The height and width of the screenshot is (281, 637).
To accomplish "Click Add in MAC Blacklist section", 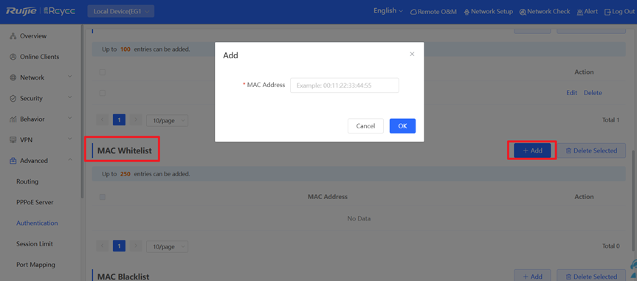I will click(532, 276).
